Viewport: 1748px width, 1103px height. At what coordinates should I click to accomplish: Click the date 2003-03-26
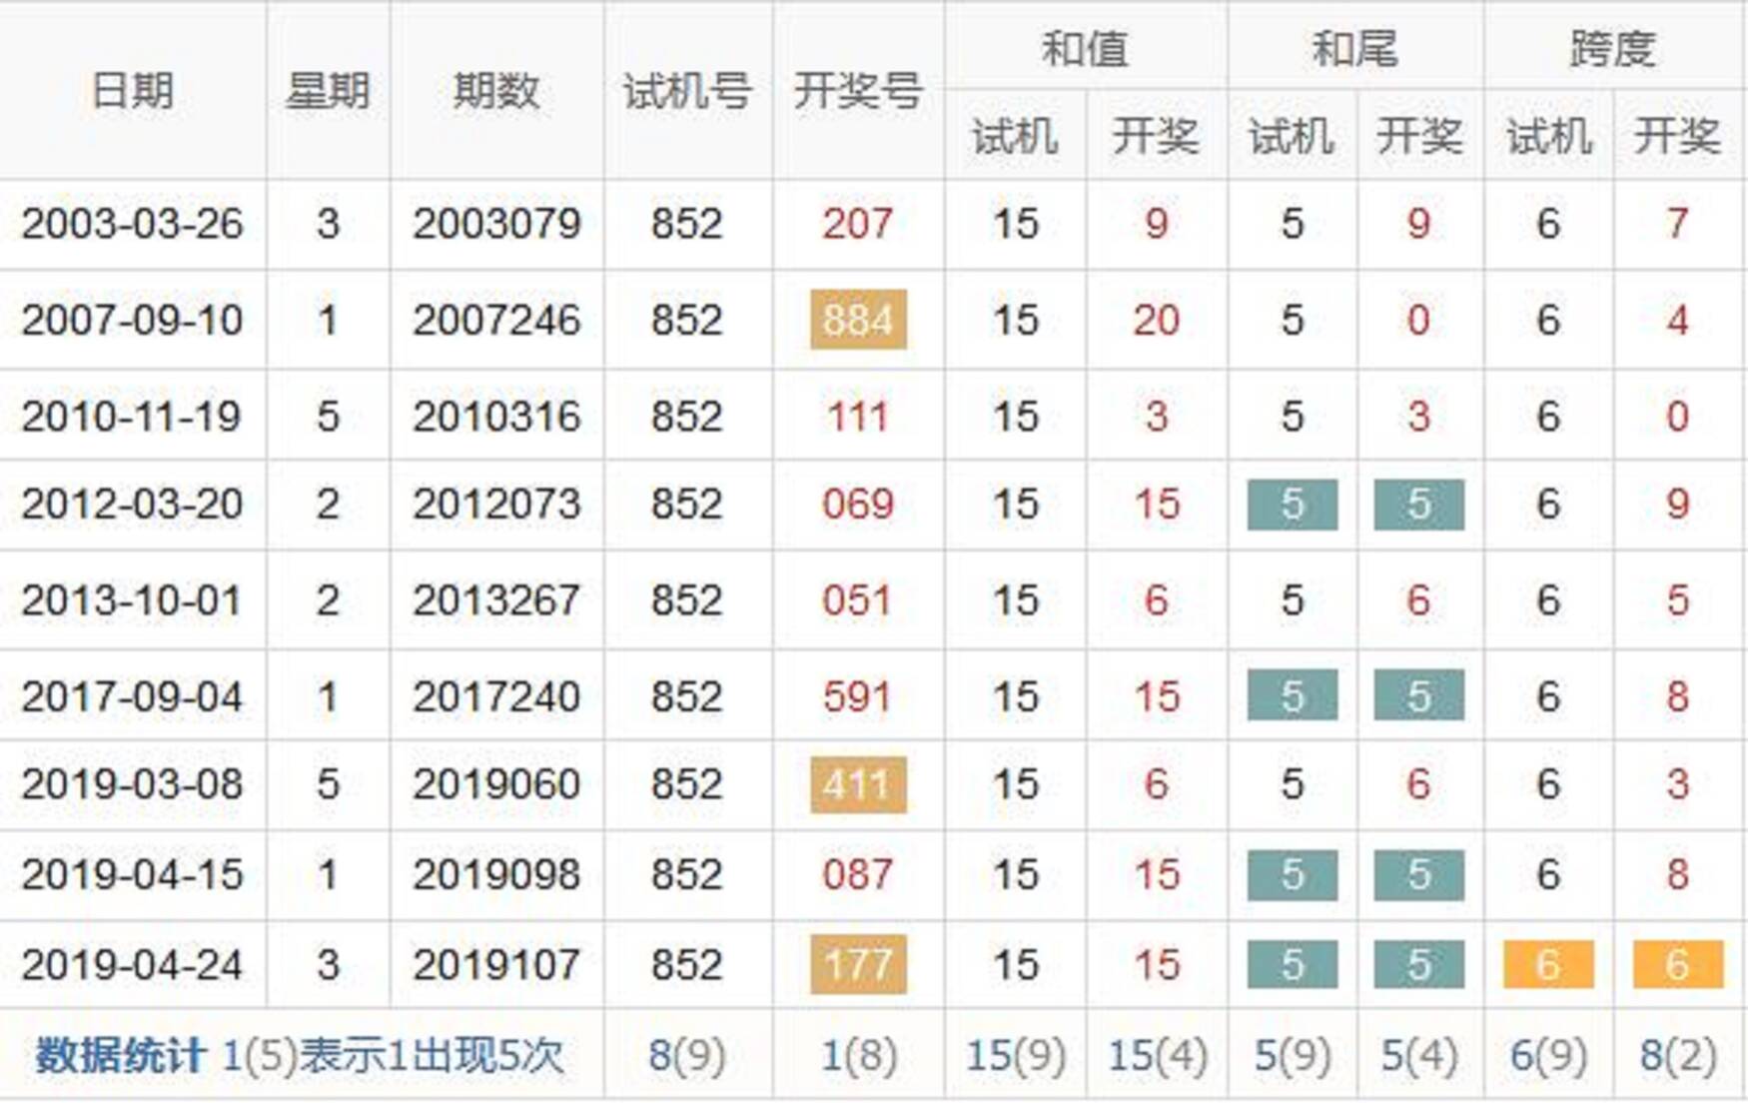pos(132,223)
